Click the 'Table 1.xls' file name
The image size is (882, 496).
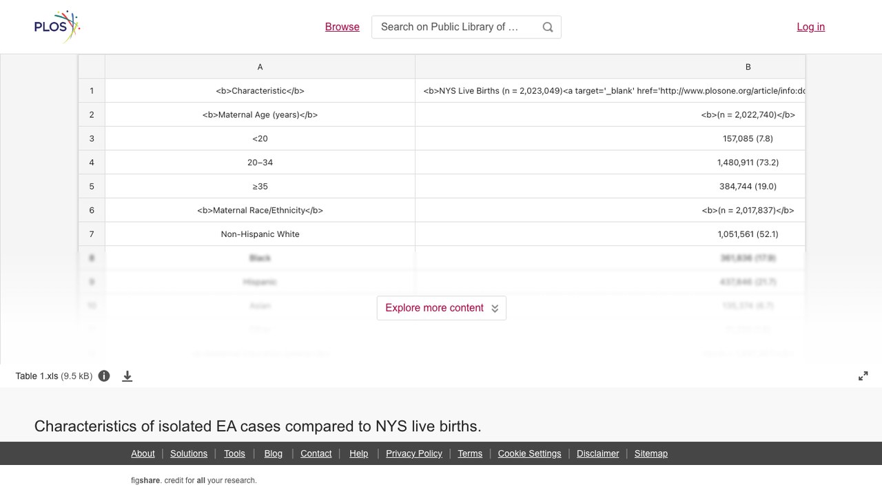tap(37, 376)
